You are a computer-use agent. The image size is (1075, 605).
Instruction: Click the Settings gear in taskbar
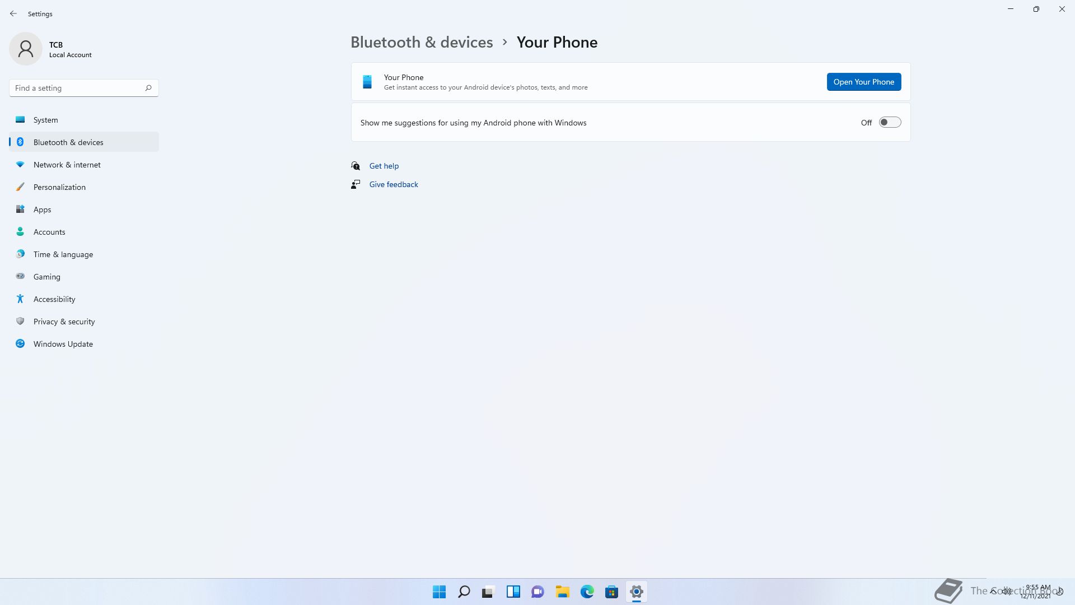[637, 592]
